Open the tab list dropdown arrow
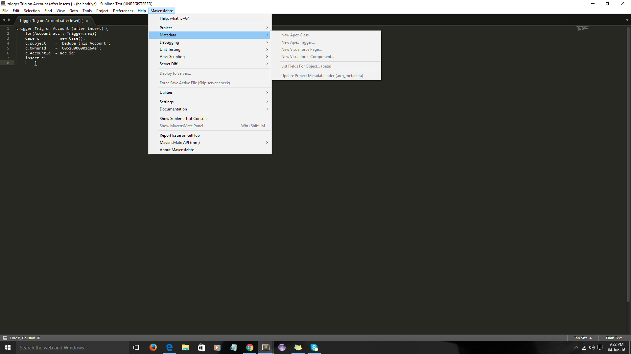Screen dimensions: 631x354 click(x=627, y=20)
